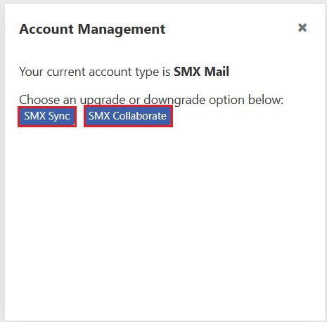Choose SMX Sync as account type

[x=47, y=117]
